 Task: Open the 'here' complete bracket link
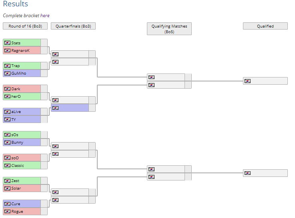45,16
